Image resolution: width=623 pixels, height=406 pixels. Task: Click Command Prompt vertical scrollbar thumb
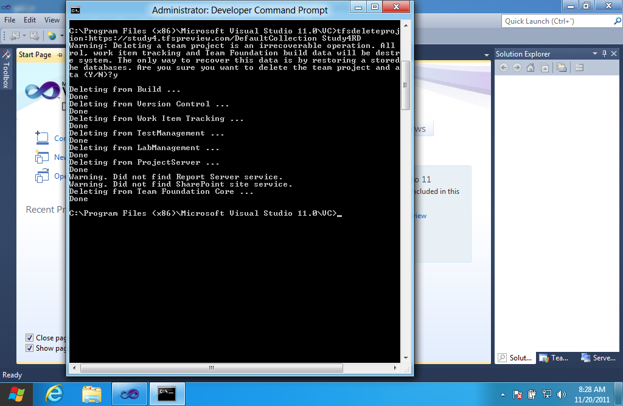point(405,85)
